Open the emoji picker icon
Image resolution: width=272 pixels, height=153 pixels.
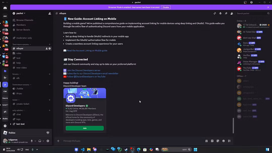pos(224,141)
